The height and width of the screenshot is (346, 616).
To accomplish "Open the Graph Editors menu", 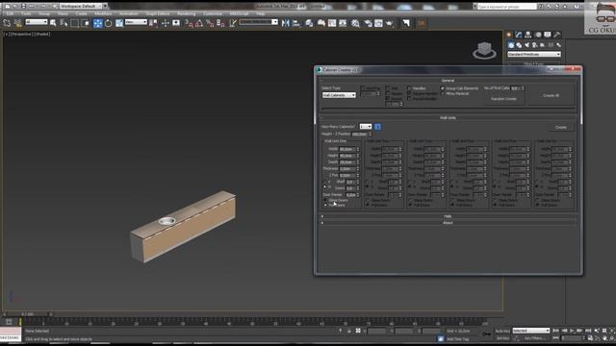I will pos(158,13).
